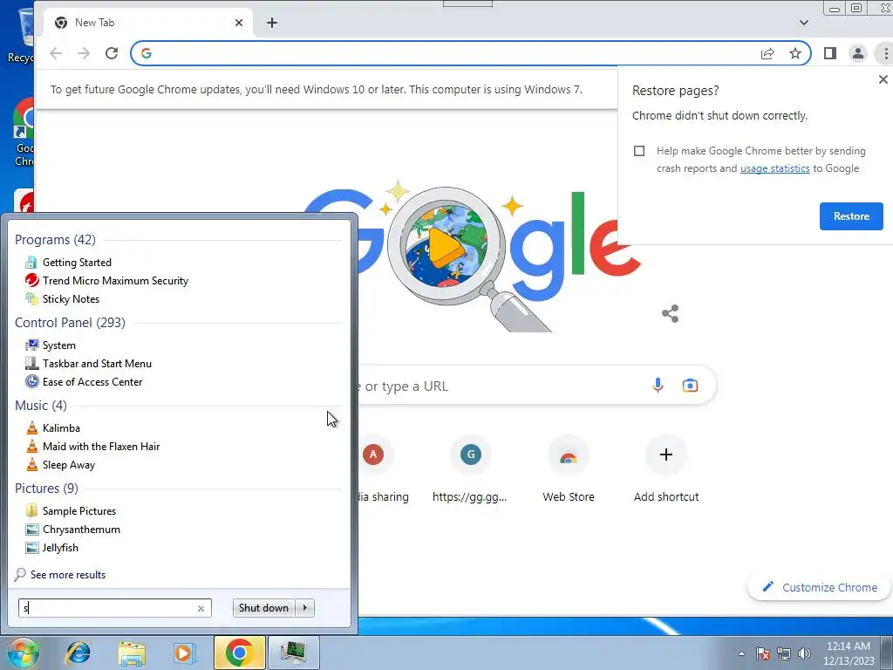Show hidden tray icons arrow
The width and height of the screenshot is (893, 670).
point(741,653)
